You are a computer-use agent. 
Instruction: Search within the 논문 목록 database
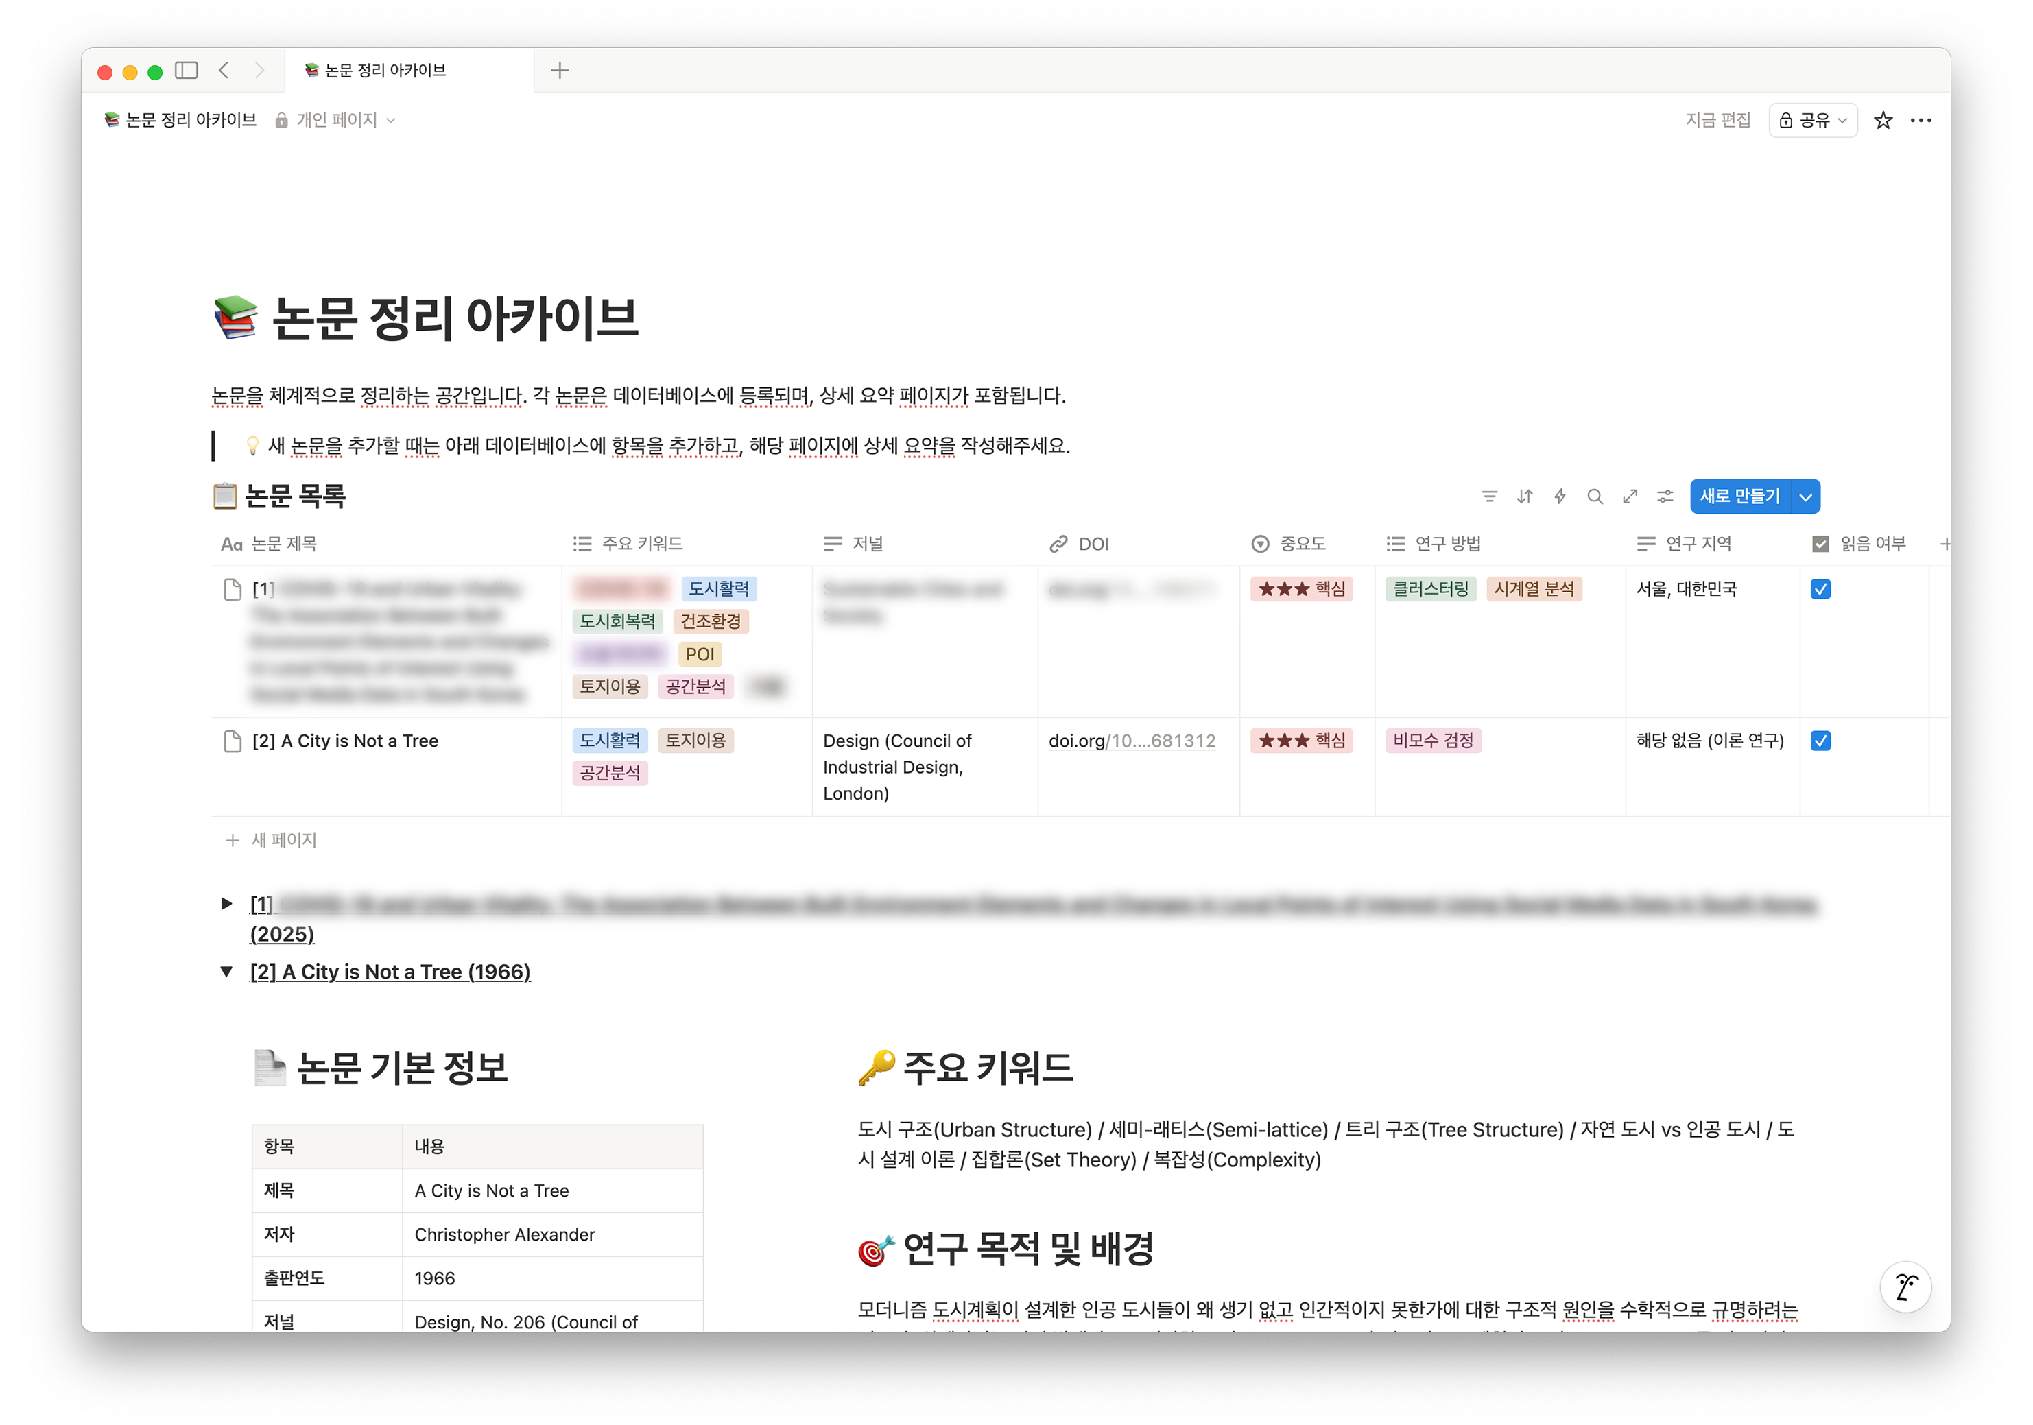[x=1595, y=496]
